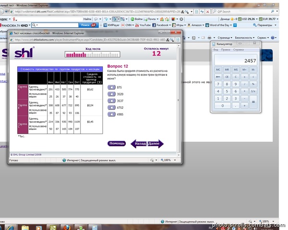
Task: Click Войти on the Yandex toolbar
Action: point(137,19)
